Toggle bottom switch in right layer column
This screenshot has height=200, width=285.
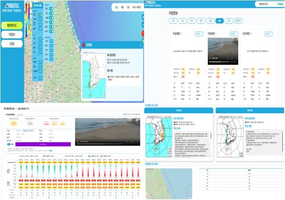(x=51, y=59)
